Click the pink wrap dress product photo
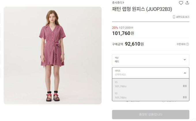 52,55
